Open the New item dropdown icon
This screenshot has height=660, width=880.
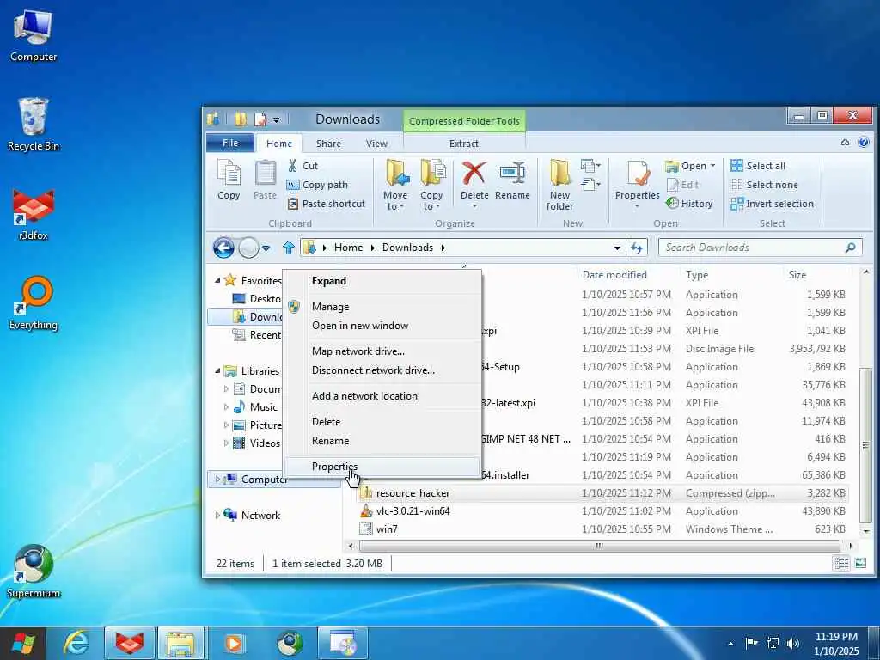(x=590, y=166)
